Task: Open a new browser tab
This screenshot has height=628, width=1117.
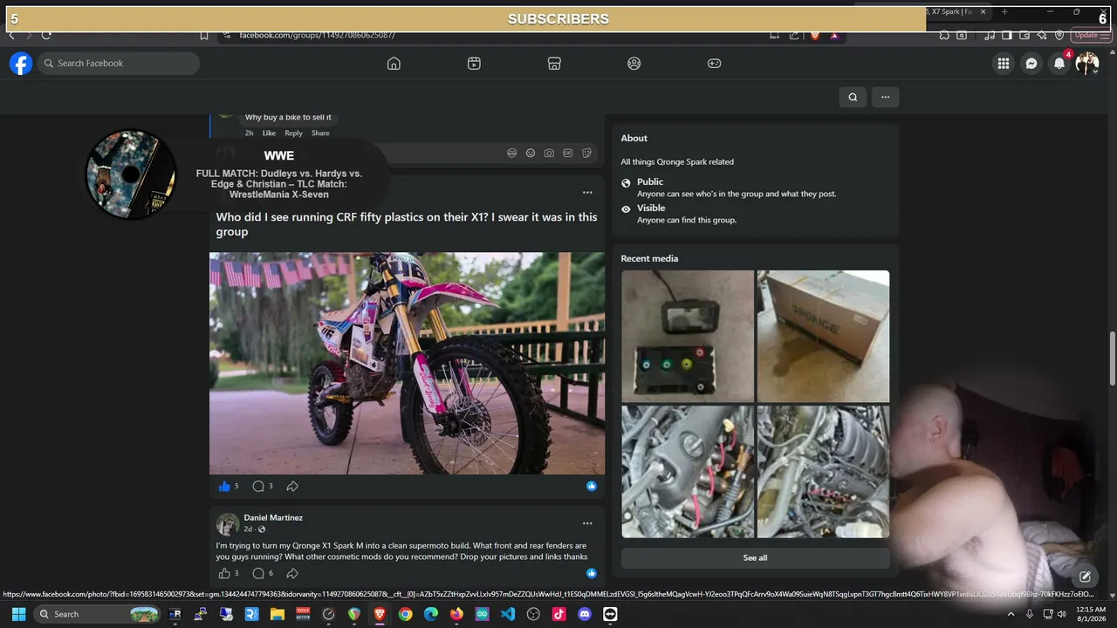Action: tap(1004, 11)
